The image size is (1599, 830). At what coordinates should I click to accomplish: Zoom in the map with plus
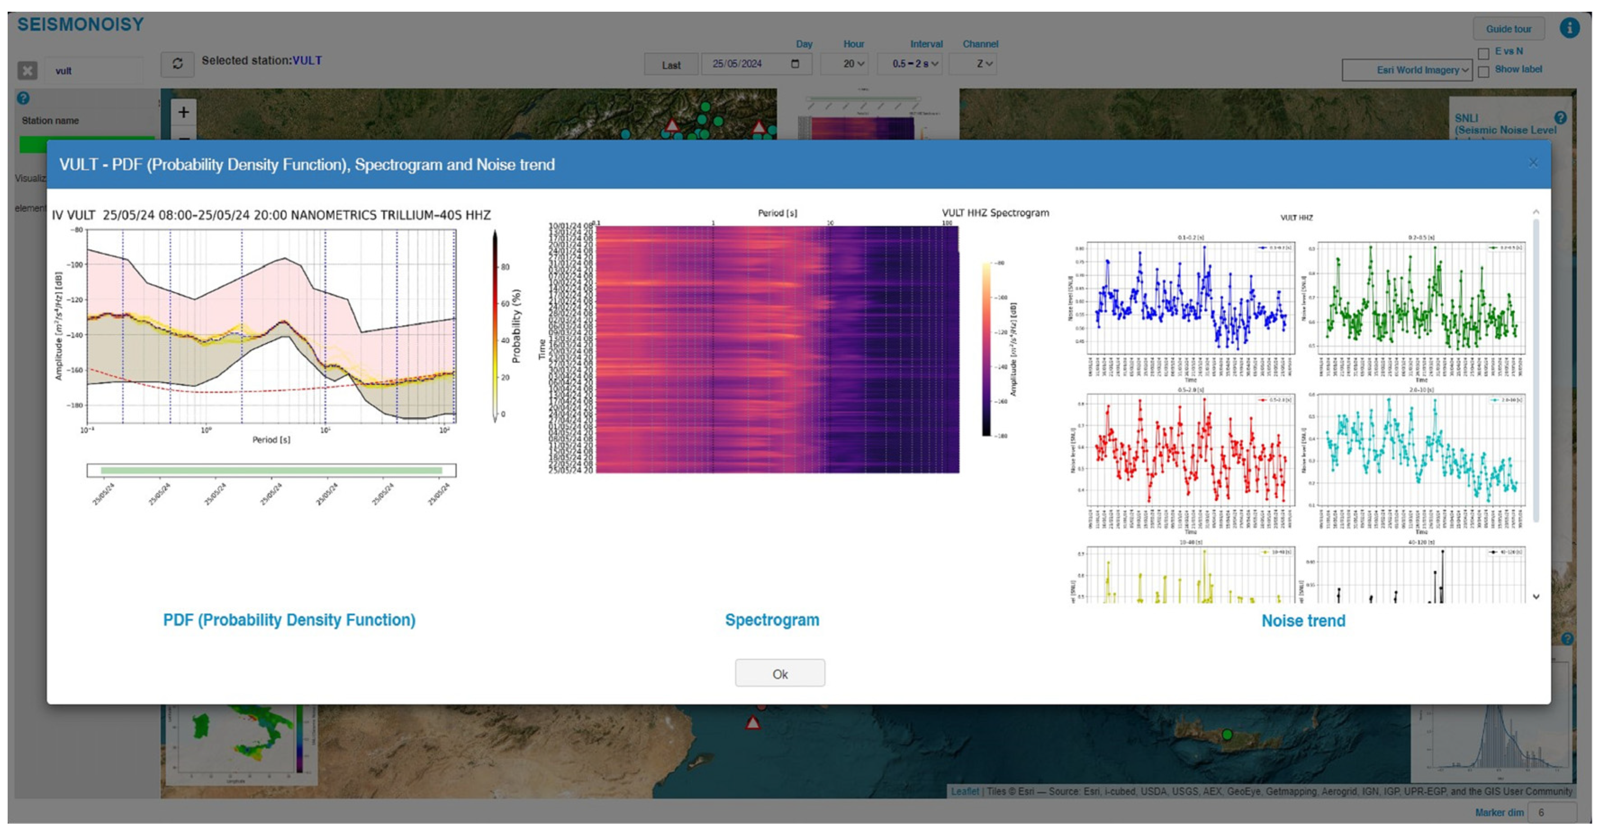click(183, 113)
